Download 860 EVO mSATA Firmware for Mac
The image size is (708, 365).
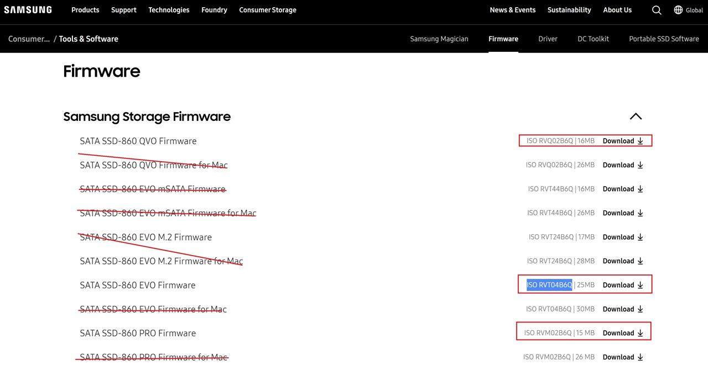[x=623, y=213]
